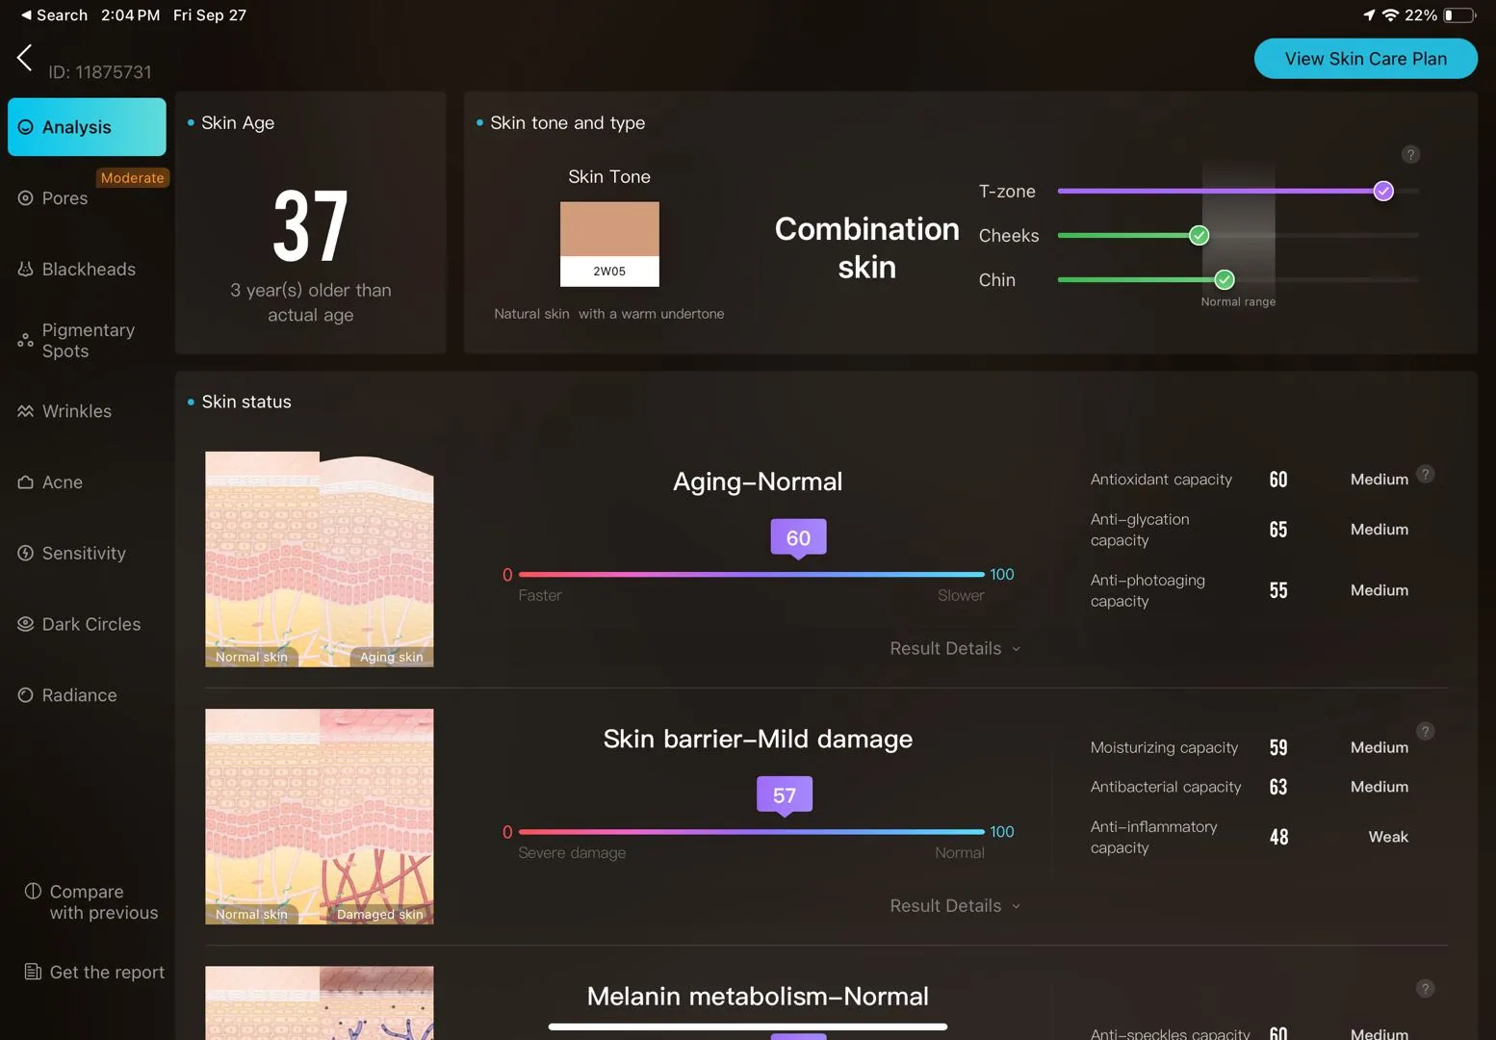Click the Wi-Fi icon in status bar
The height and width of the screenshot is (1040, 1496).
(x=1390, y=15)
